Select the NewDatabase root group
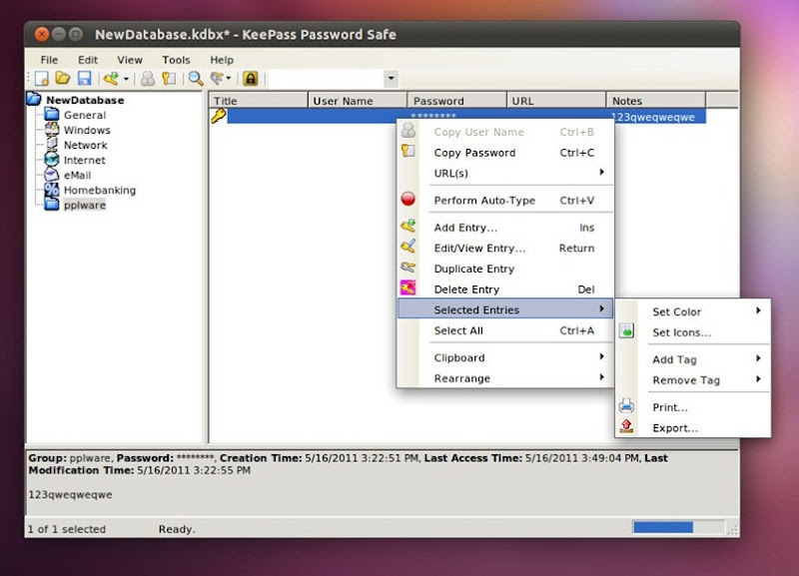This screenshot has height=576, width=799. click(85, 100)
